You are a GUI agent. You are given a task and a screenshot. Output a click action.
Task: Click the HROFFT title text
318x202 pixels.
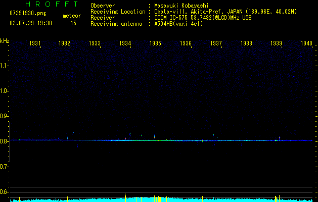52,4
